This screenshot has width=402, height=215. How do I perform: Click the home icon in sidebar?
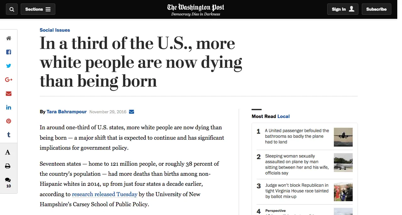[x=8, y=38]
